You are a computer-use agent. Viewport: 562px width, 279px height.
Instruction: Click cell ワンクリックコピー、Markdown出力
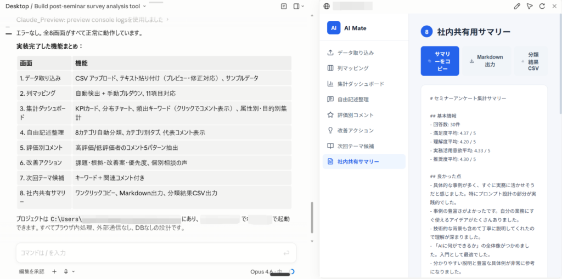coord(182,197)
